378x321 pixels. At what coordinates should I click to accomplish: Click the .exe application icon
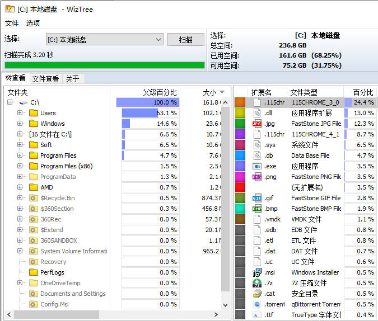pos(257,166)
